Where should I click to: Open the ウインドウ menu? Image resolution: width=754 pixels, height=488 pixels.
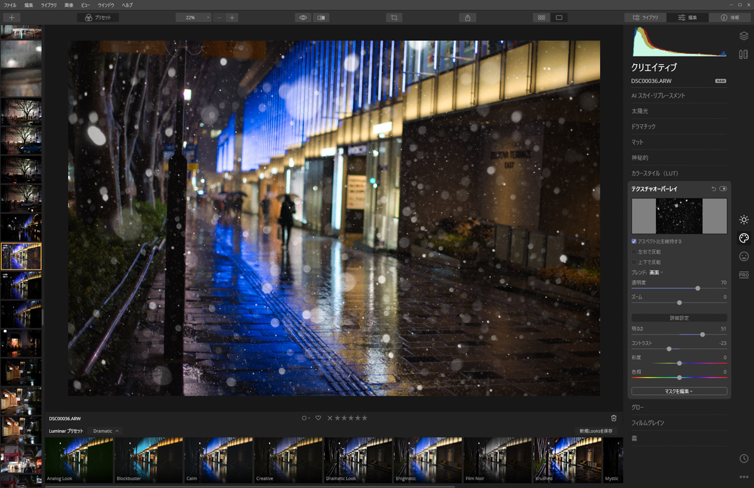[x=106, y=5]
